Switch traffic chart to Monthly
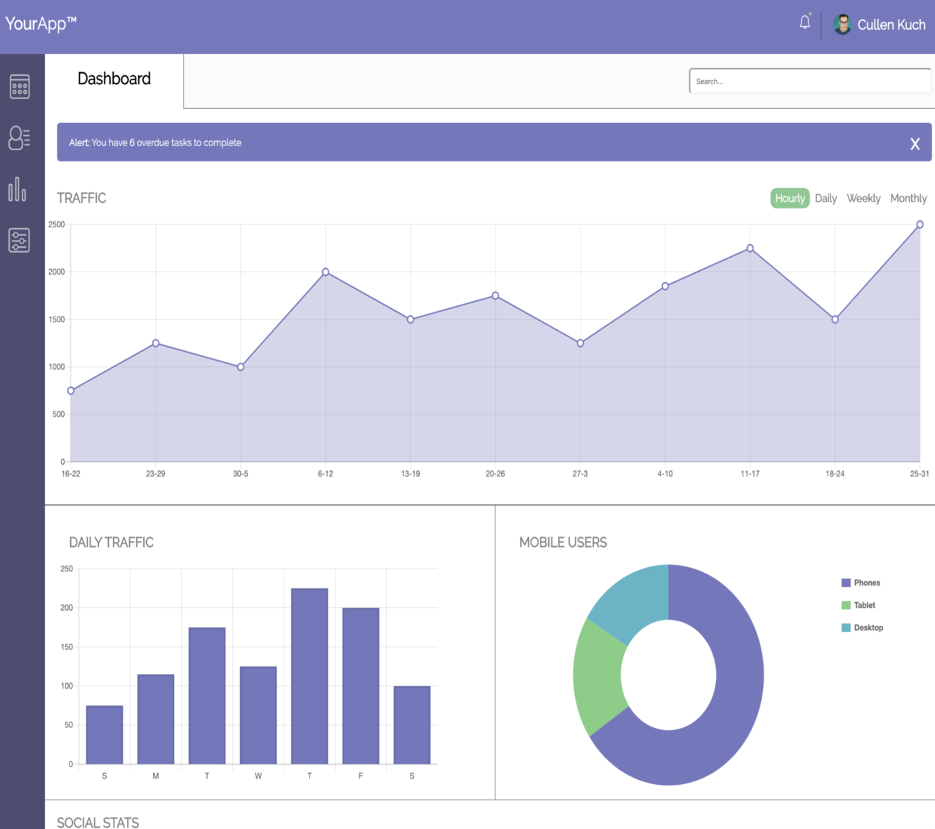The width and height of the screenshot is (935, 829). 908,199
